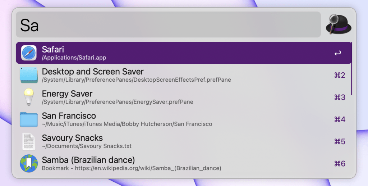
Task: Select the 'Desktop and Screen Saver' result
Action: (93, 71)
